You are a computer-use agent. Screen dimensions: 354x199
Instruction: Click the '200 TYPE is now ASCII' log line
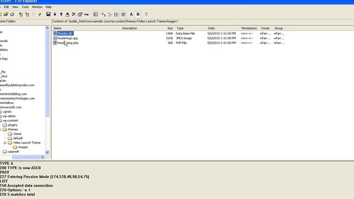pyautogui.click(x=20, y=168)
